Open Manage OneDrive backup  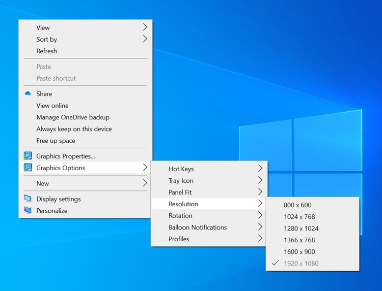pyautogui.click(x=86, y=117)
